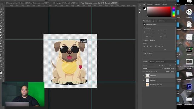This screenshot has height=109, width=194.
Task: Open the Preench. fill dropdown arrow
Action: pos(175,71)
